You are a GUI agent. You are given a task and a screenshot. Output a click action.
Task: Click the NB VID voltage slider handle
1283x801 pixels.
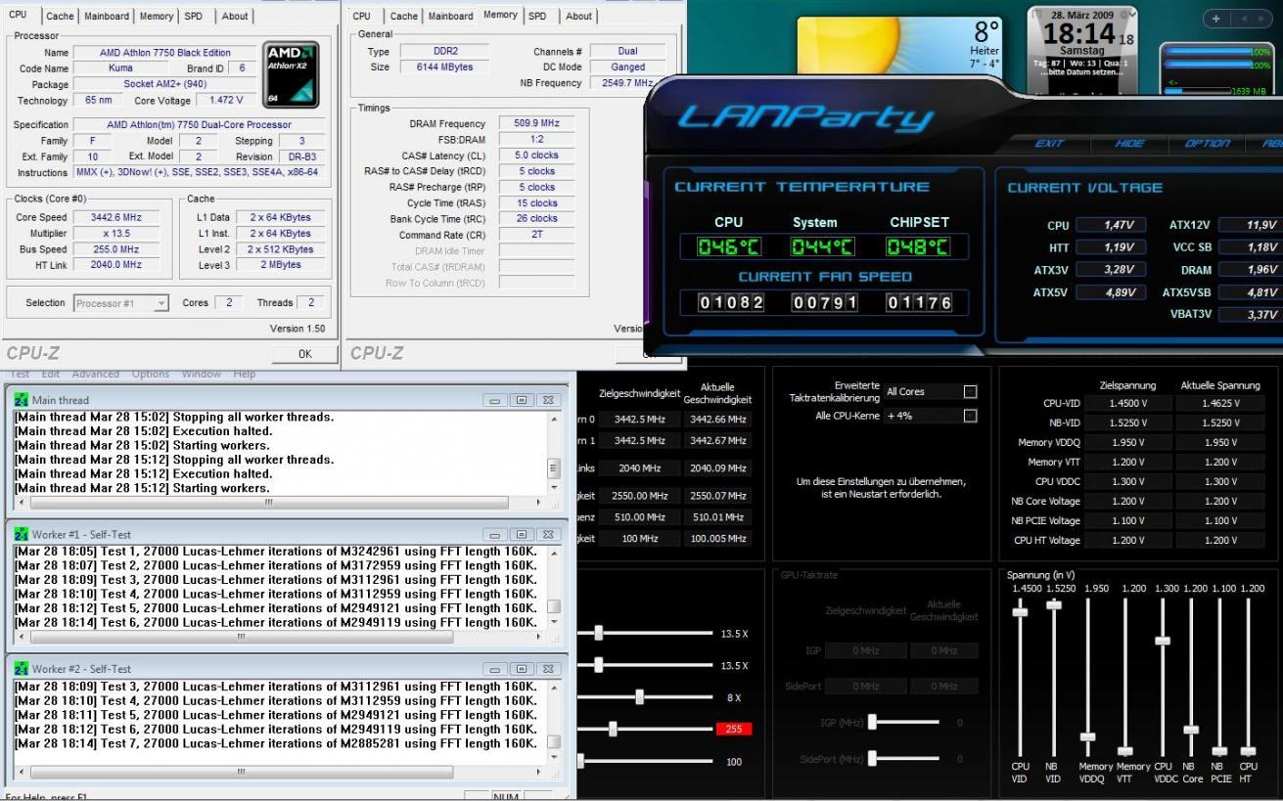coord(1053,604)
